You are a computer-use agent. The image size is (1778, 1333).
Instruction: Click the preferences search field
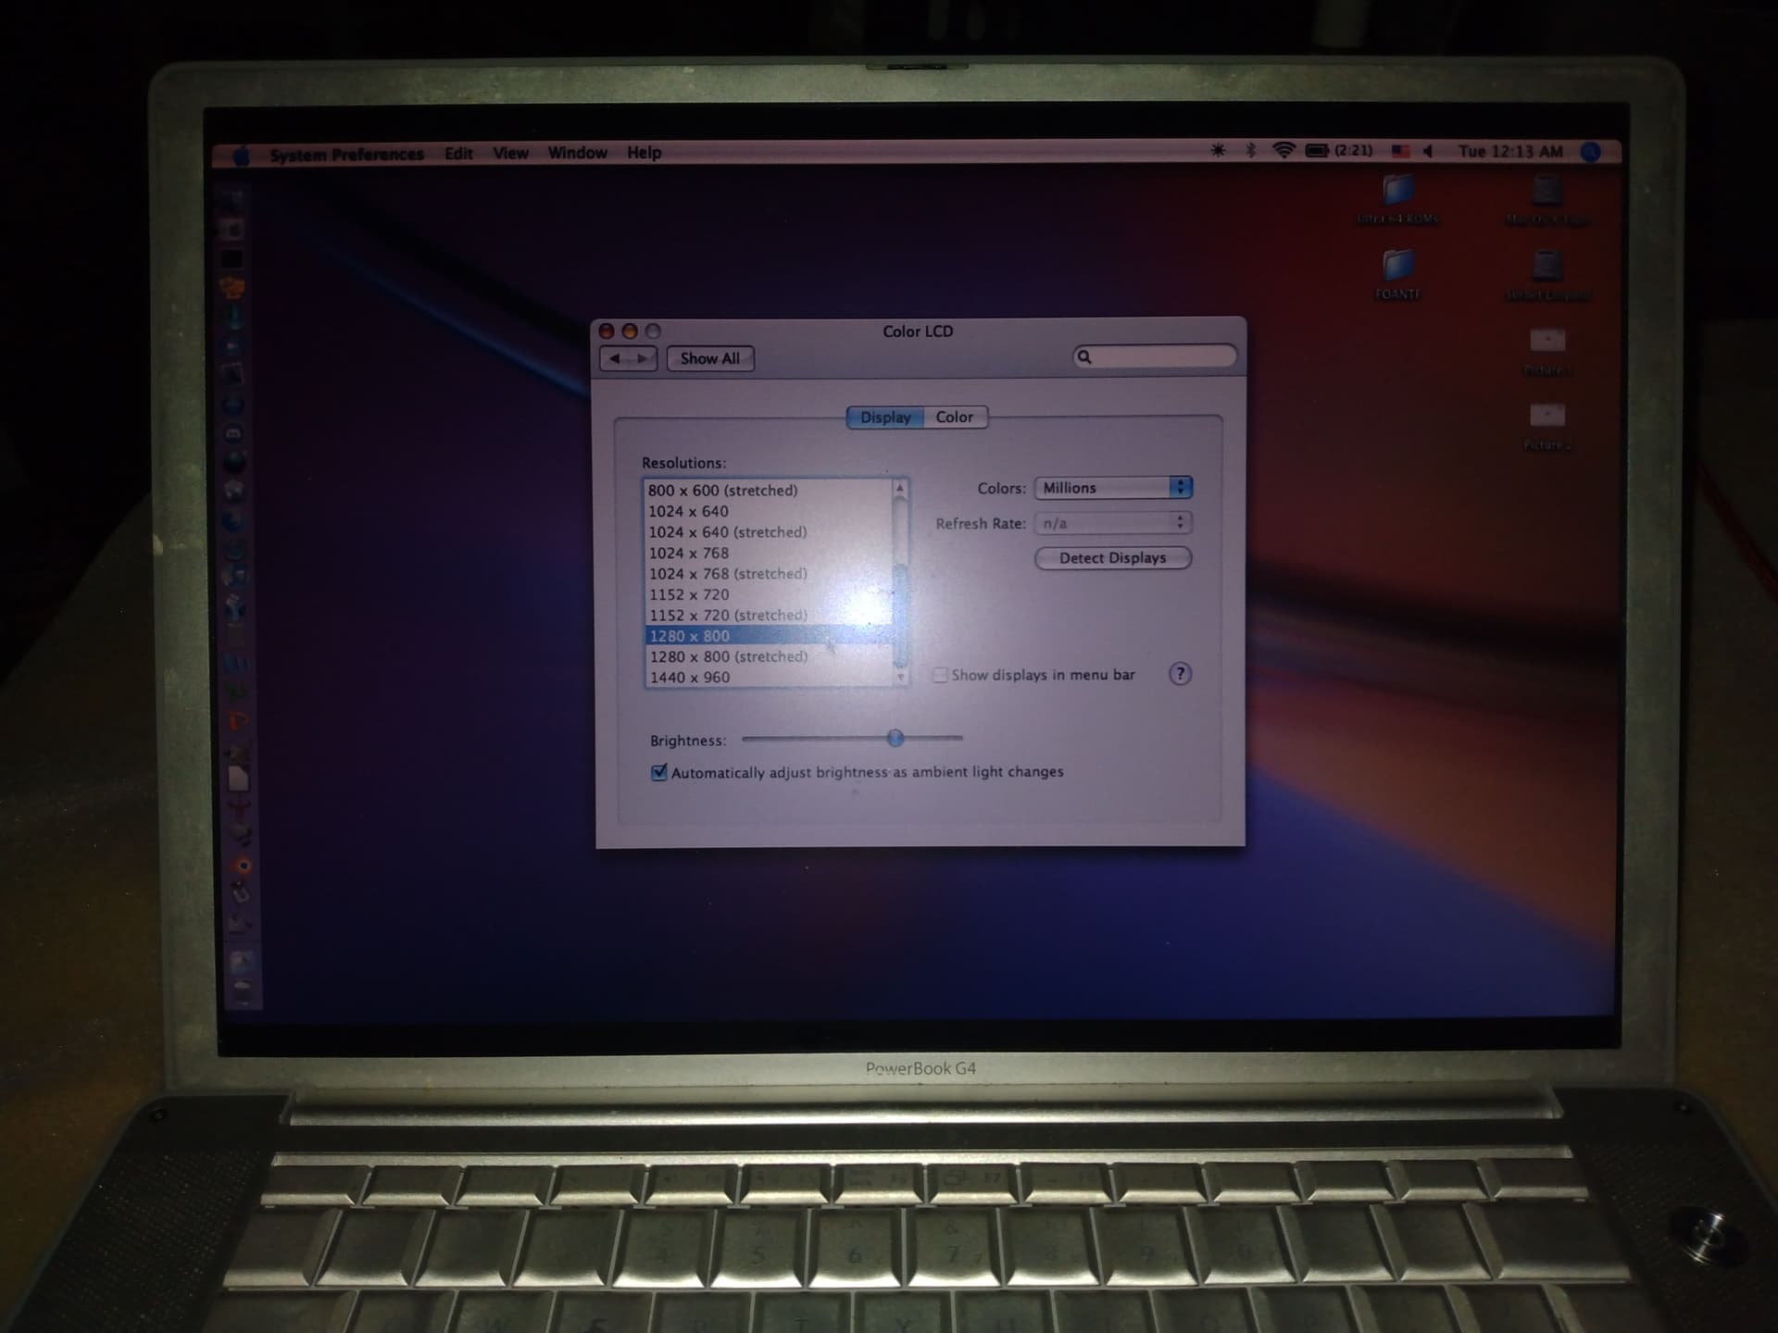1155,356
